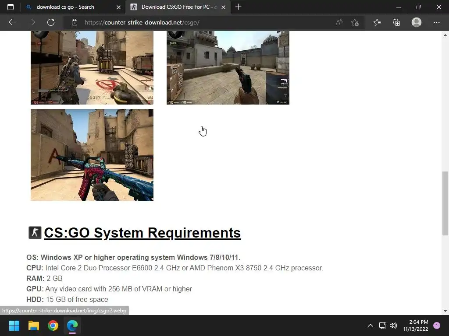This screenshot has height=336, width=449.
Task: Click the 'HDD: 15 GB of free space' line
Action: (67, 299)
